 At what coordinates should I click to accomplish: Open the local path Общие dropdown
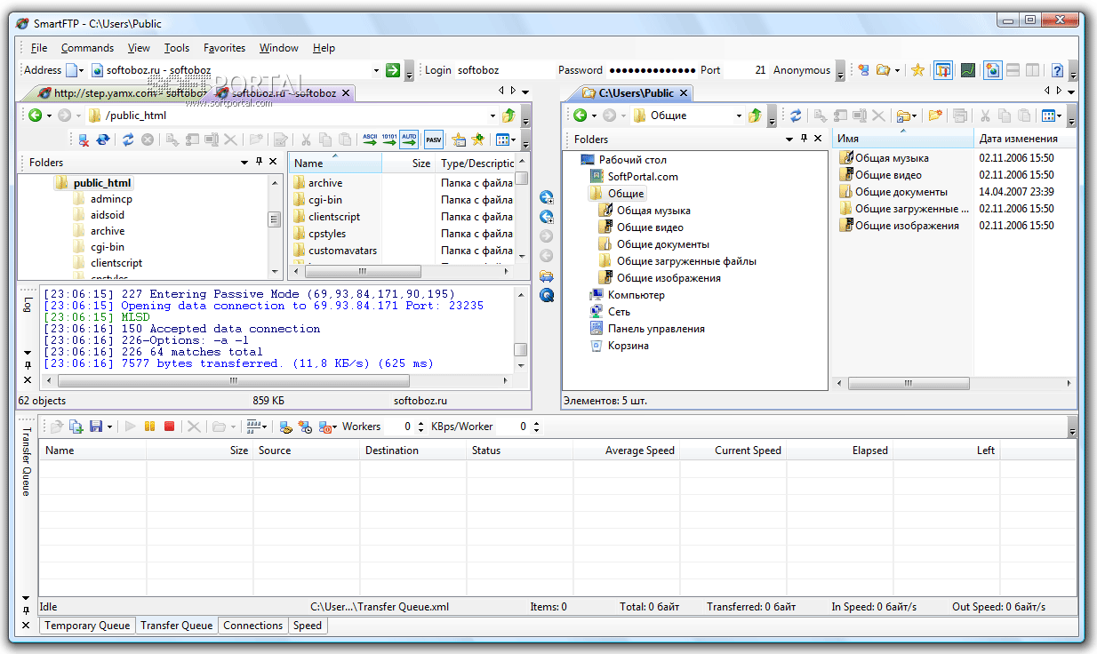tap(739, 116)
